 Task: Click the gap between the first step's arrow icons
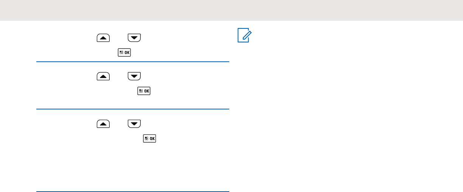click(x=119, y=37)
